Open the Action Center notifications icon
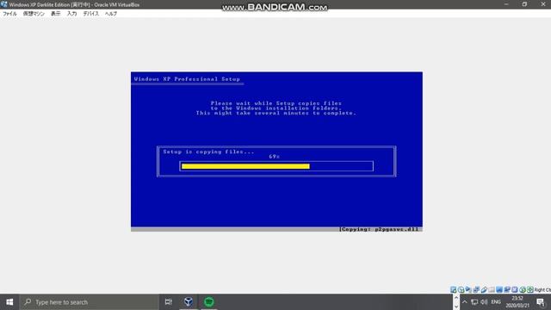Image resolution: width=551 pixels, height=310 pixels. click(541, 302)
